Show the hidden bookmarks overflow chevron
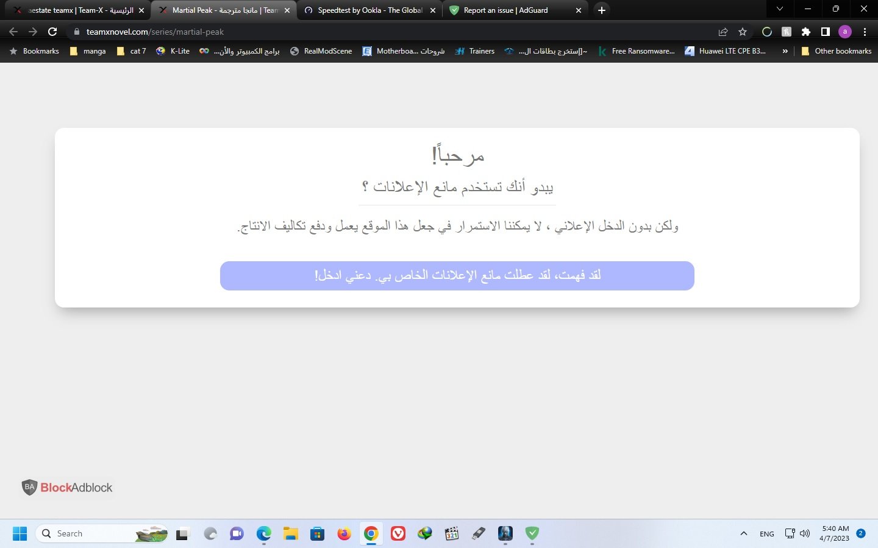This screenshot has width=878, height=548. [x=785, y=51]
